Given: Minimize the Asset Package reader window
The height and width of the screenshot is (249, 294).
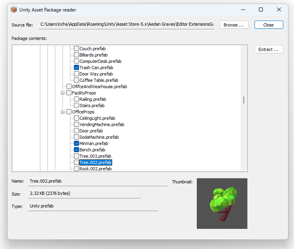Looking at the screenshot, I should click(x=243, y=9).
